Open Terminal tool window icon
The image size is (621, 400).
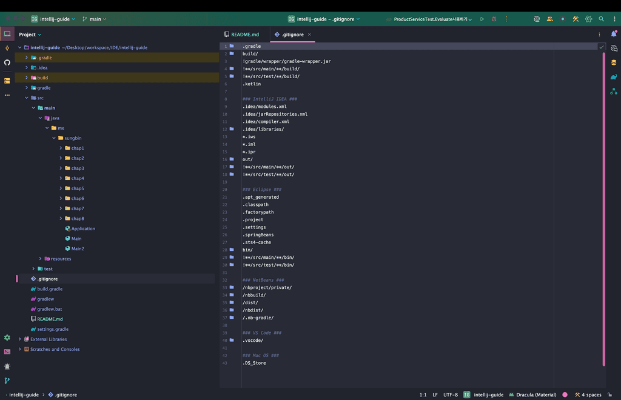click(7, 352)
